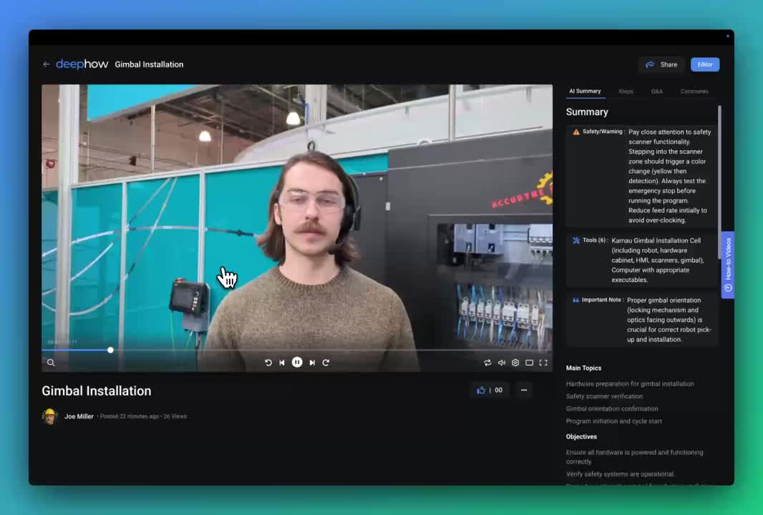
Task: Like the video with thumbs-up
Action: coord(481,390)
